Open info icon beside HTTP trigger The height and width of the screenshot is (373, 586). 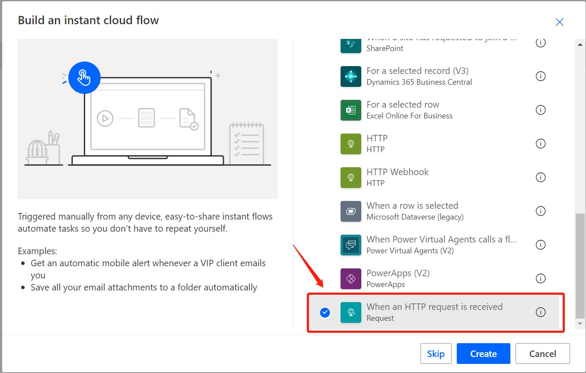pyautogui.click(x=541, y=143)
